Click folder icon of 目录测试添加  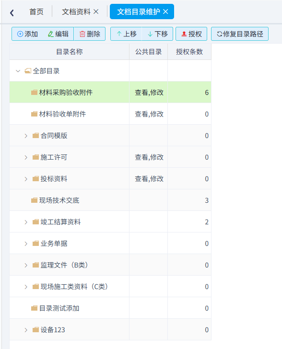[x=34, y=308]
